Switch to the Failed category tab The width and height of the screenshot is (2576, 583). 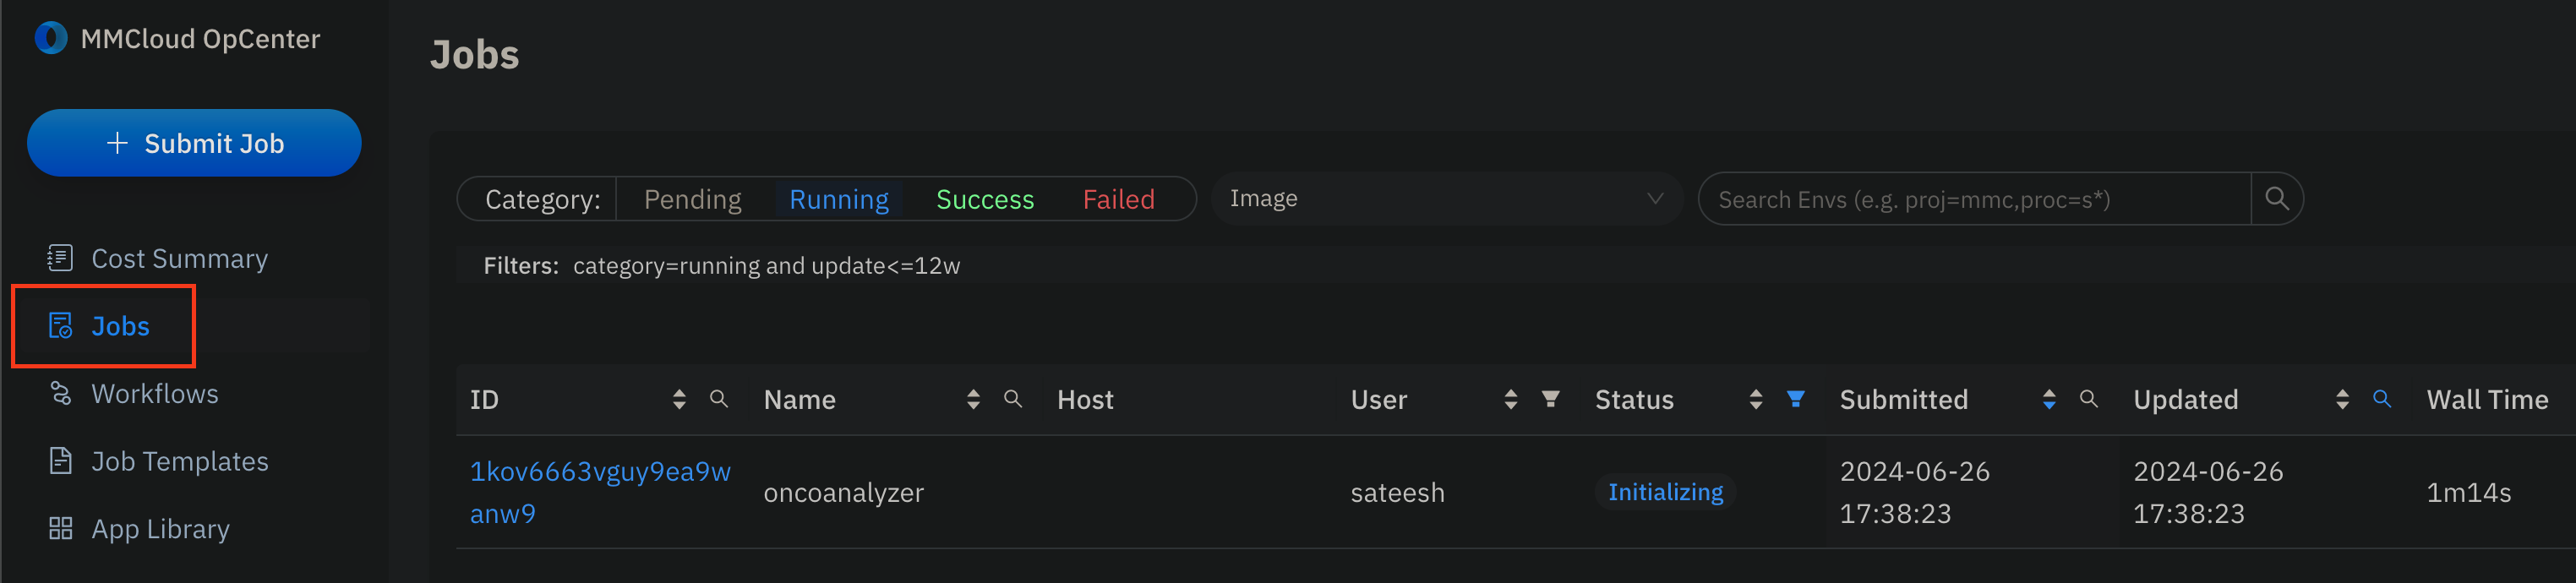pos(1118,198)
